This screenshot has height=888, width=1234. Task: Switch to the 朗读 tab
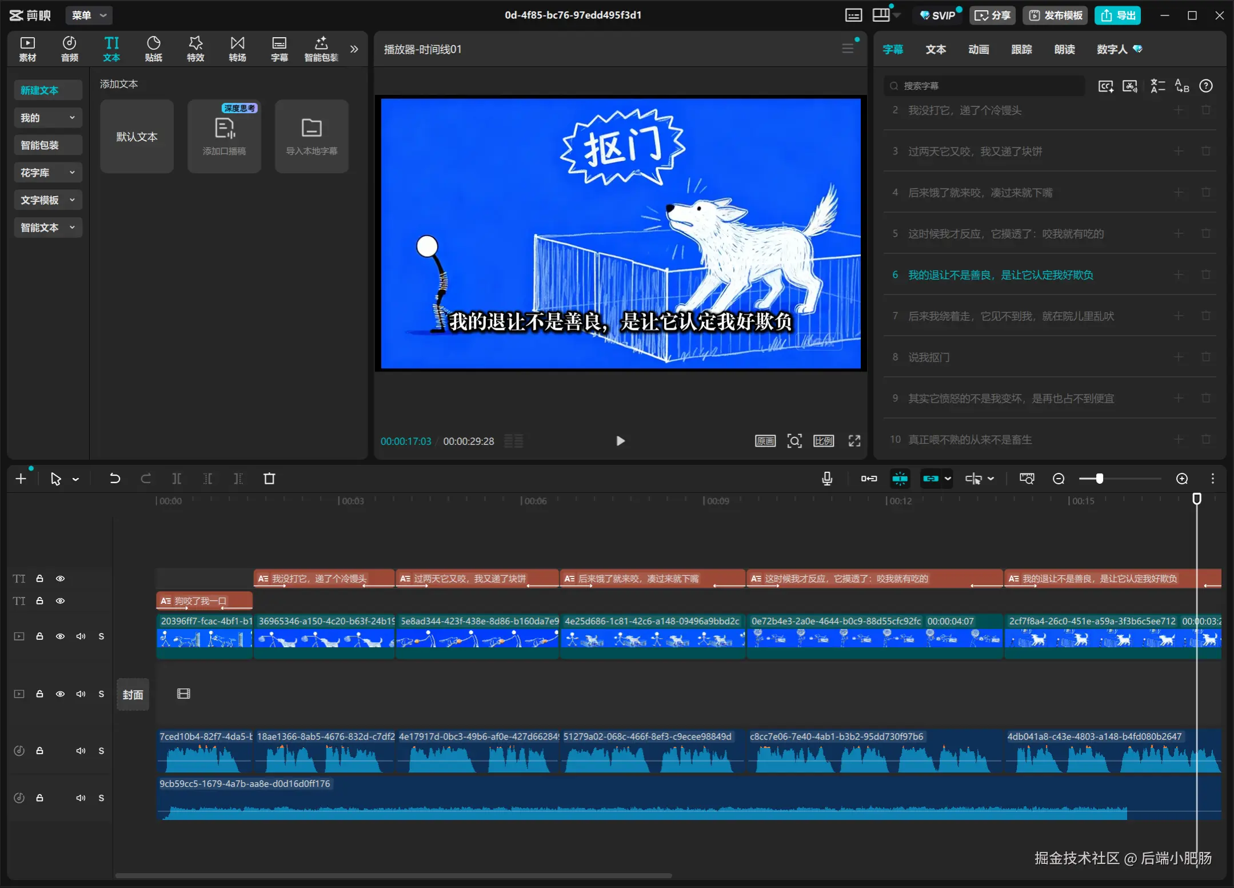[1064, 49]
